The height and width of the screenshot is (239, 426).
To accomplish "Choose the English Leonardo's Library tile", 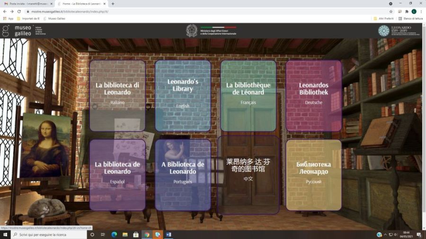I will pos(183,95).
